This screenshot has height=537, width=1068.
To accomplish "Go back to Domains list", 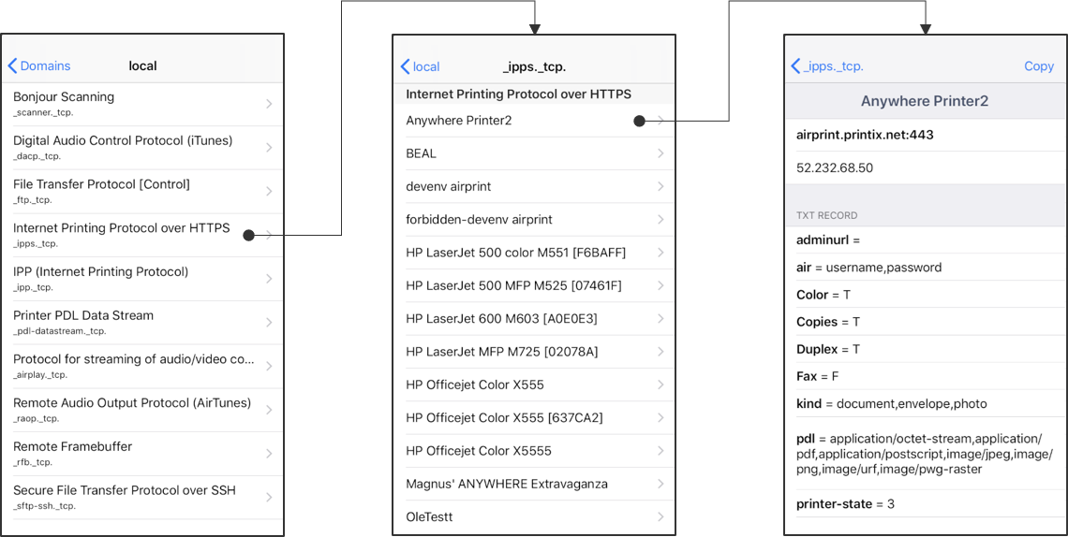I will tap(39, 66).
